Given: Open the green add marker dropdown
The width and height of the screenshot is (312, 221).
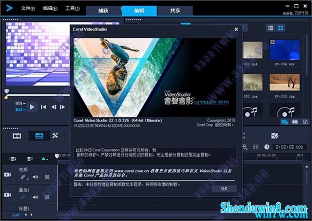Looking at the screenshot, I should (45, 159).
